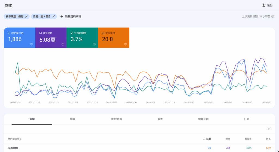The height and width of the screenshot is (152, 279).
Task: Open help icon on 總點擊次數 card
Action: point(32,44)
